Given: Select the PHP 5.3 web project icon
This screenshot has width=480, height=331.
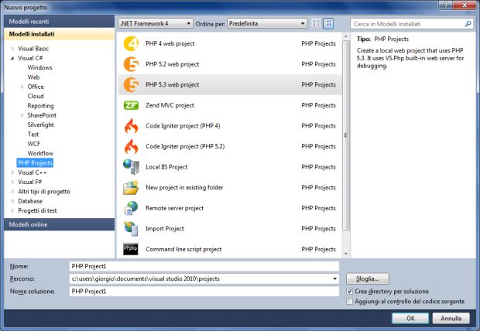Looking at the screenshot, I should point(131,85).
